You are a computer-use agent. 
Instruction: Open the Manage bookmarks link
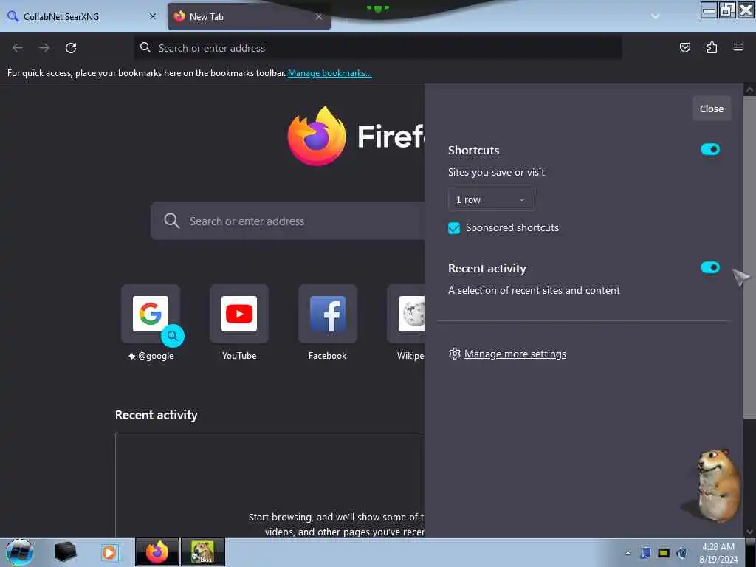coord(330,73)
